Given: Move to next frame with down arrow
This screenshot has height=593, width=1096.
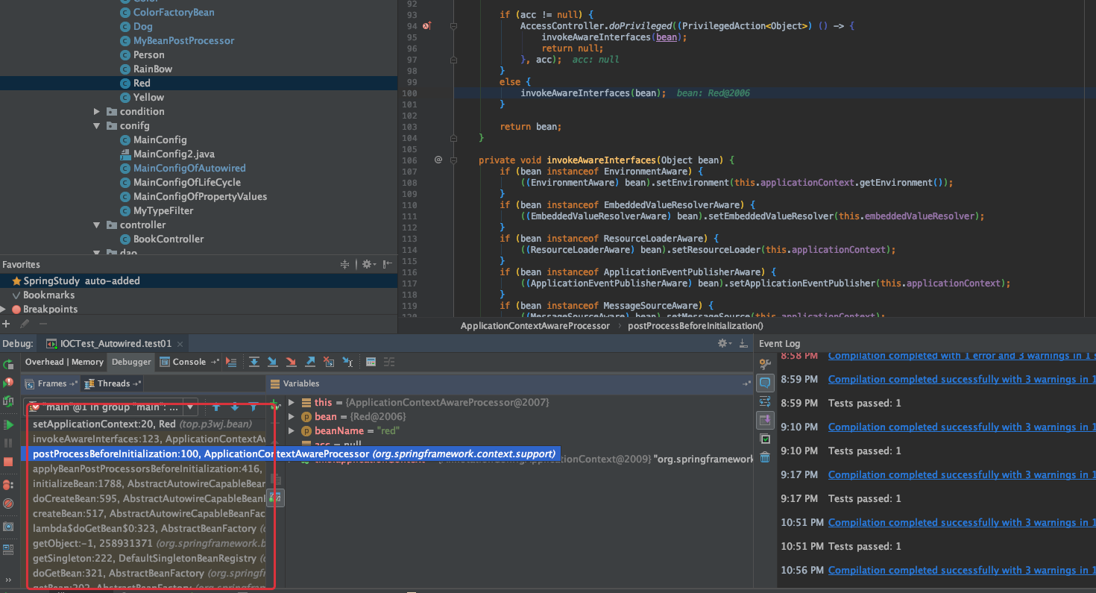Looking at the screenshot, I should [x=235, y=407].
